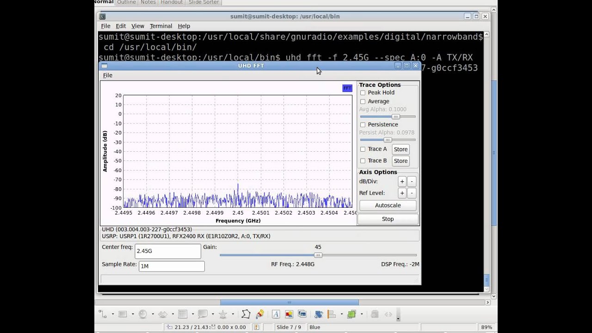Switch to the Slide Sorter tab
The height and width of the screenshot is (333, 592).
click(x=204, y=2)
